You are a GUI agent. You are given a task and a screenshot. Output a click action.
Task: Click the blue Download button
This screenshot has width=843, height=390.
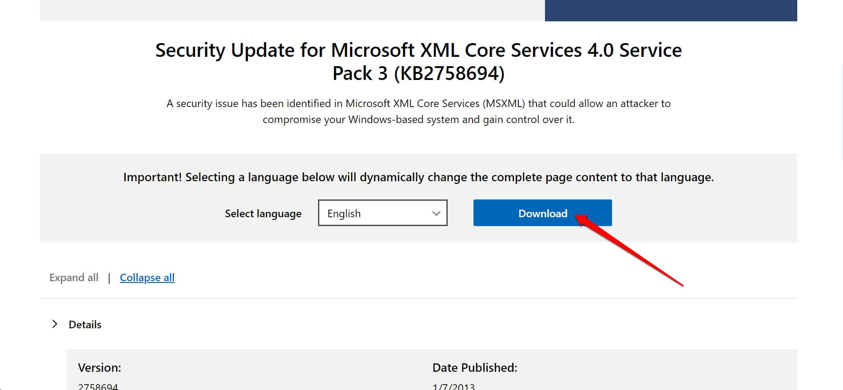pos(542,213)
